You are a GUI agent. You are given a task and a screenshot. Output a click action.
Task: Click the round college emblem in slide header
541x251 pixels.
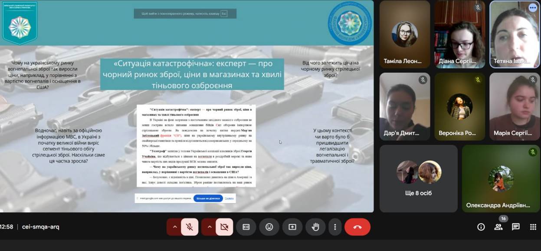tap(350, 23)
